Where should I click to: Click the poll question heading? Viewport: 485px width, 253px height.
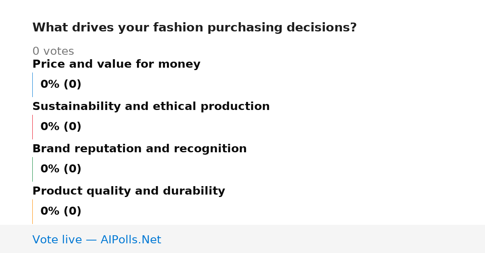[x=194, y=28]
